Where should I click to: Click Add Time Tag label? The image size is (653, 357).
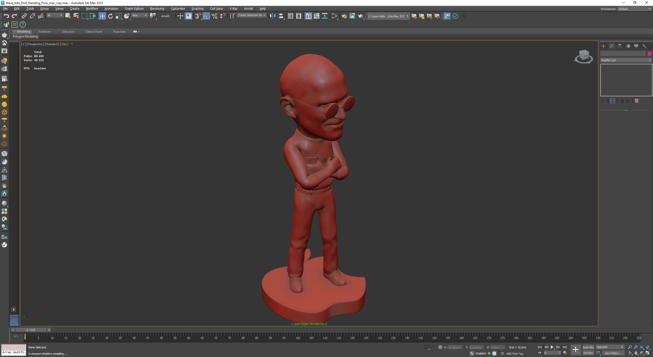[514, 353]
